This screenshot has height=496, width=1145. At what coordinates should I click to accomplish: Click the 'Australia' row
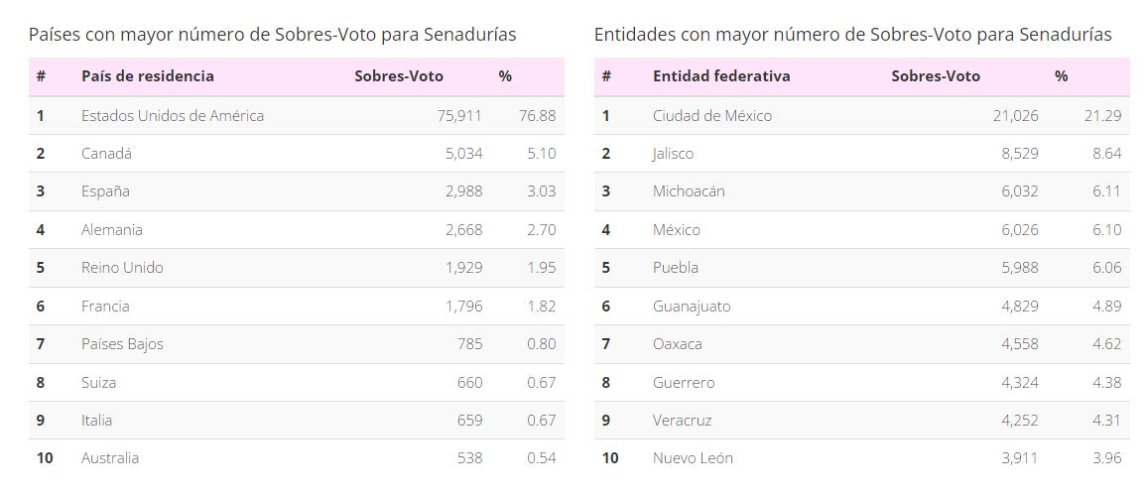click(110, 458)
